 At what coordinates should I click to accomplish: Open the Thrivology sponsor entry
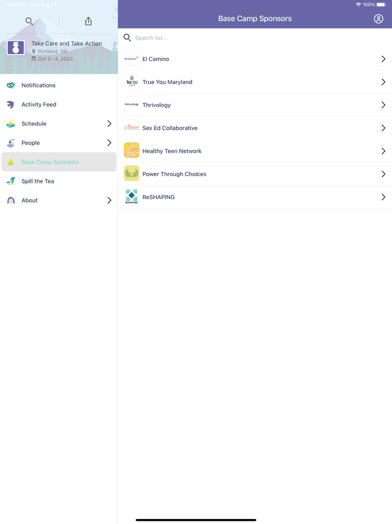pos(255,105)
